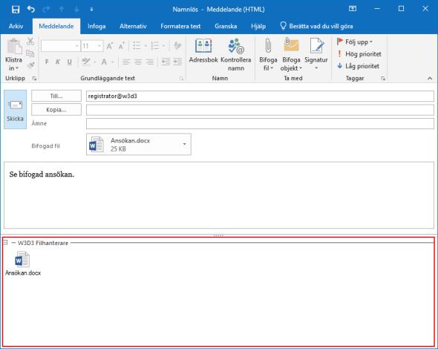Image resolution: width=438 pixels, height=349 pixels.
Task: Select Ansökan.docx in W3D3 Filhanterare
Action: [23, 264]
